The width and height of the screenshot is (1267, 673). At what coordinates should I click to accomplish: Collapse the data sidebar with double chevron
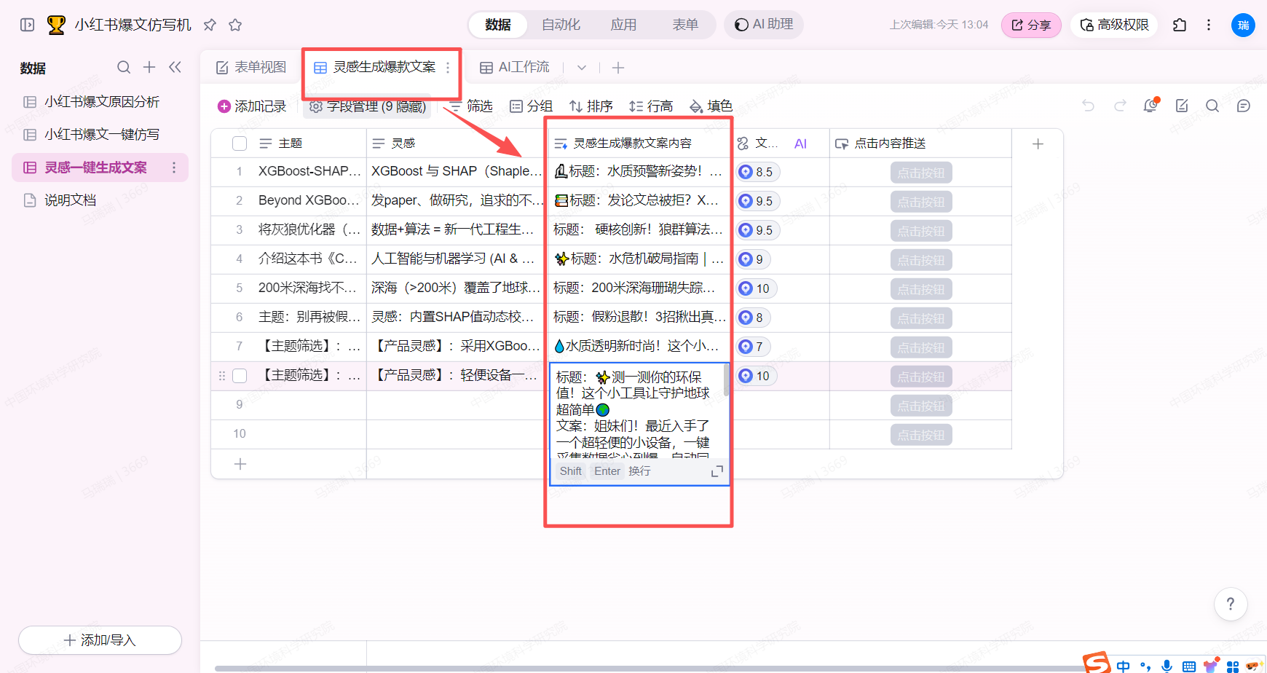click(175, 68)
